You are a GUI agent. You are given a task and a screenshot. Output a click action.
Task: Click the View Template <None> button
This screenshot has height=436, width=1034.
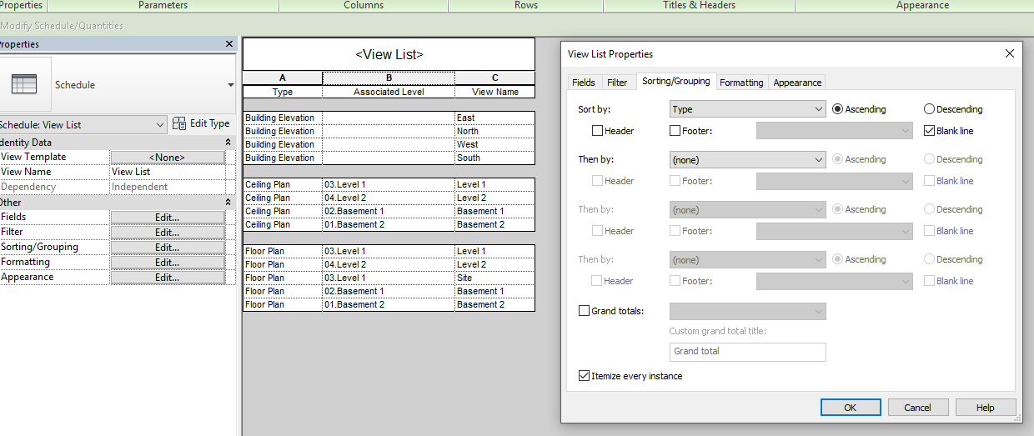[167, 157]
